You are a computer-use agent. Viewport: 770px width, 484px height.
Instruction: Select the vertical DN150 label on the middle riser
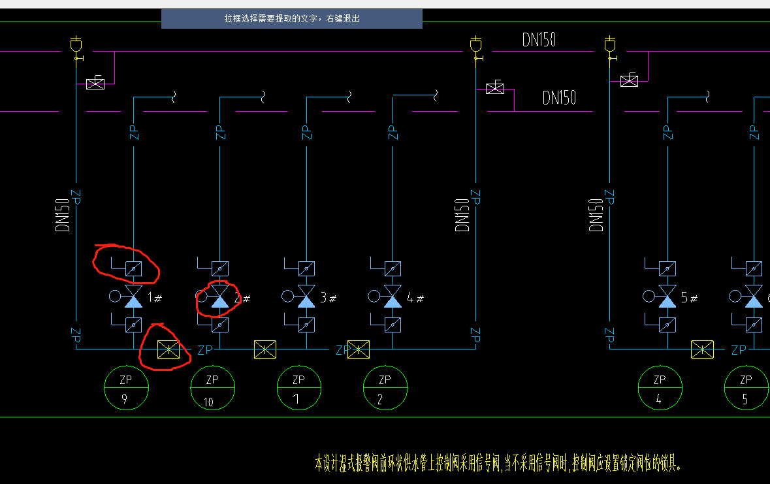pyautogui.click(x=462, y=215)
